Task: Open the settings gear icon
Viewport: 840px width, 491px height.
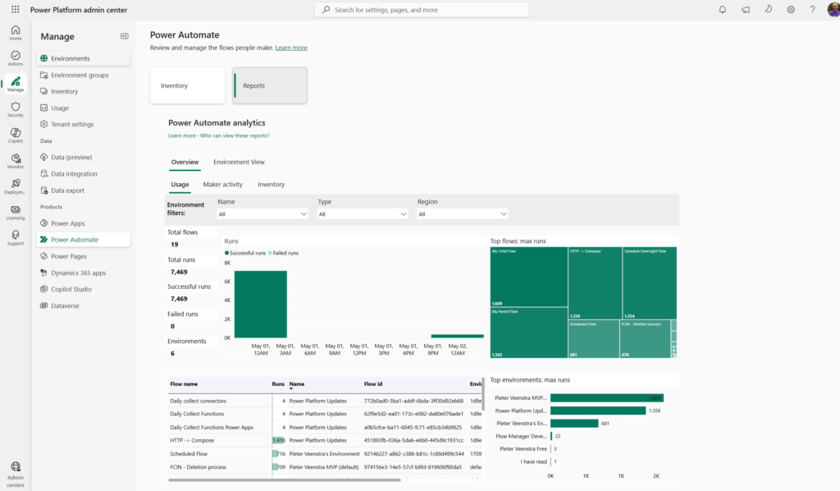Action: [x=791, y=10]
